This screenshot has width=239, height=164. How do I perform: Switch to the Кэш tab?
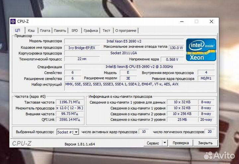31,31
